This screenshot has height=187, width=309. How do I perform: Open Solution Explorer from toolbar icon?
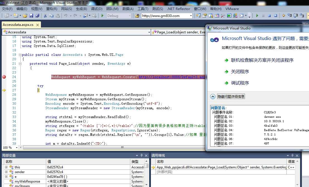pos(198,16)
